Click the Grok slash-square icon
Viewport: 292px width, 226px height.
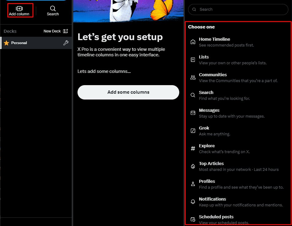tap(193, 131)
